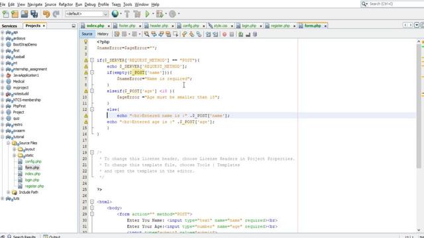Collapse the else block fold at line 12
The width and height of the screenshot is (424, 238).
(x=92, y=109)
